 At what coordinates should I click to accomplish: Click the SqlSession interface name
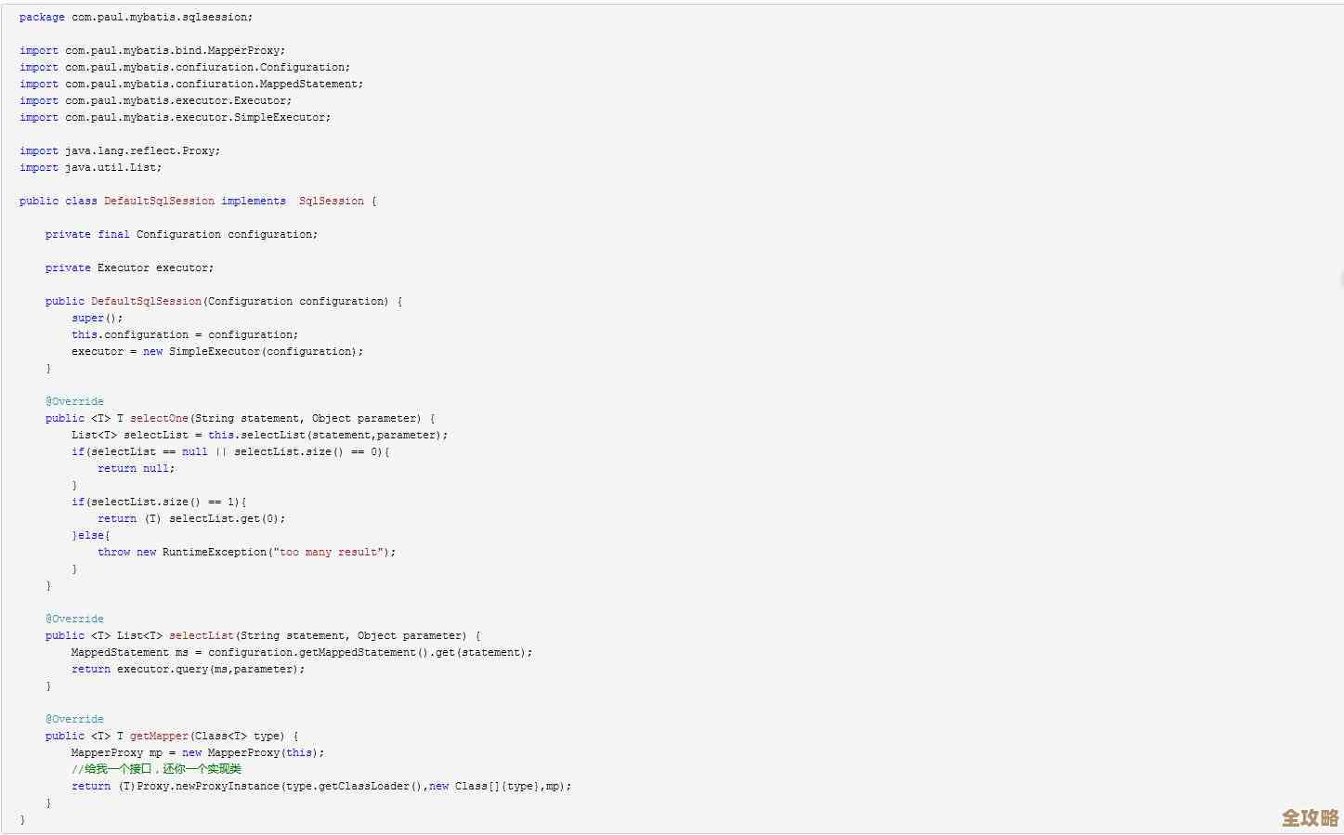(x=331, y=201)
